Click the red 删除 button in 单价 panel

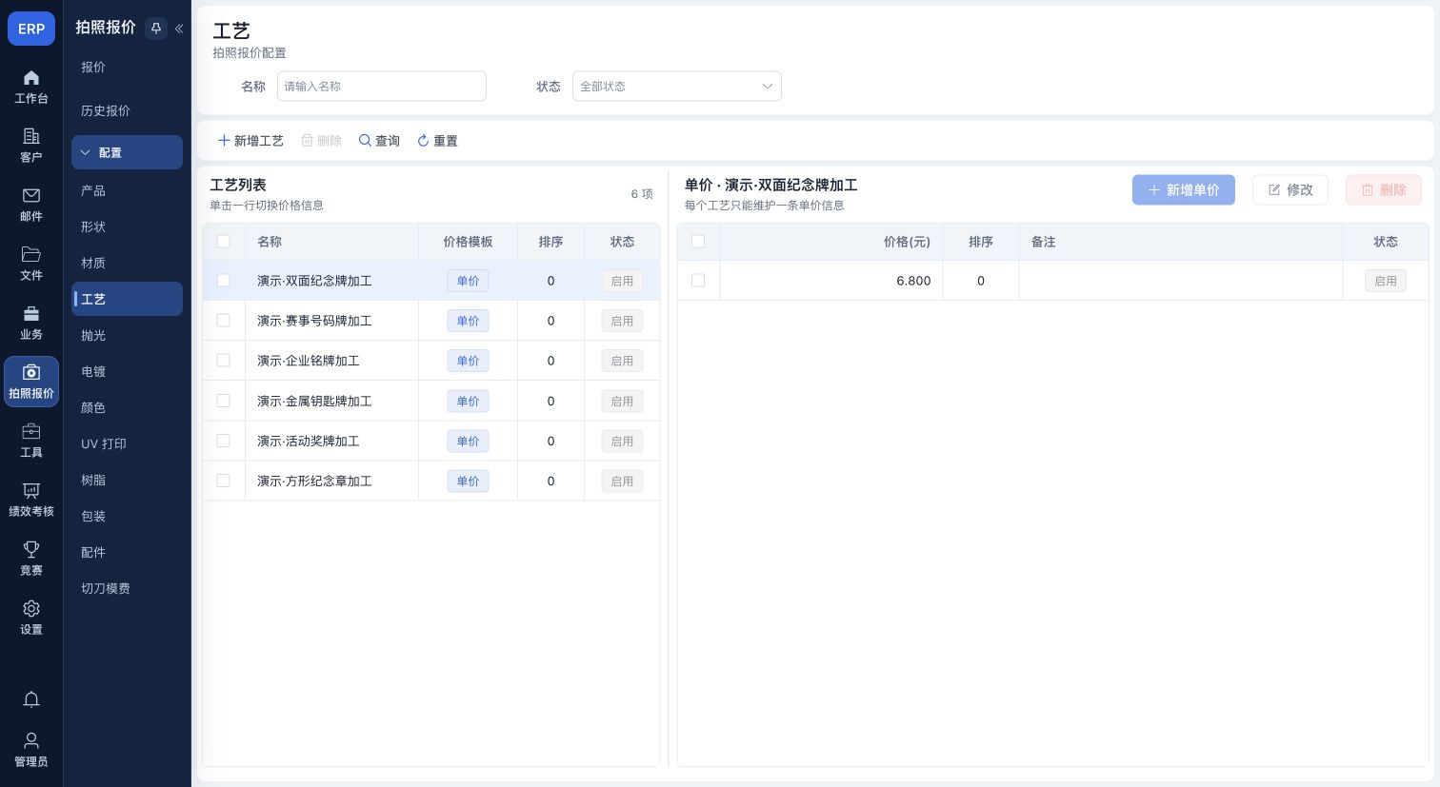[1384, 190]
